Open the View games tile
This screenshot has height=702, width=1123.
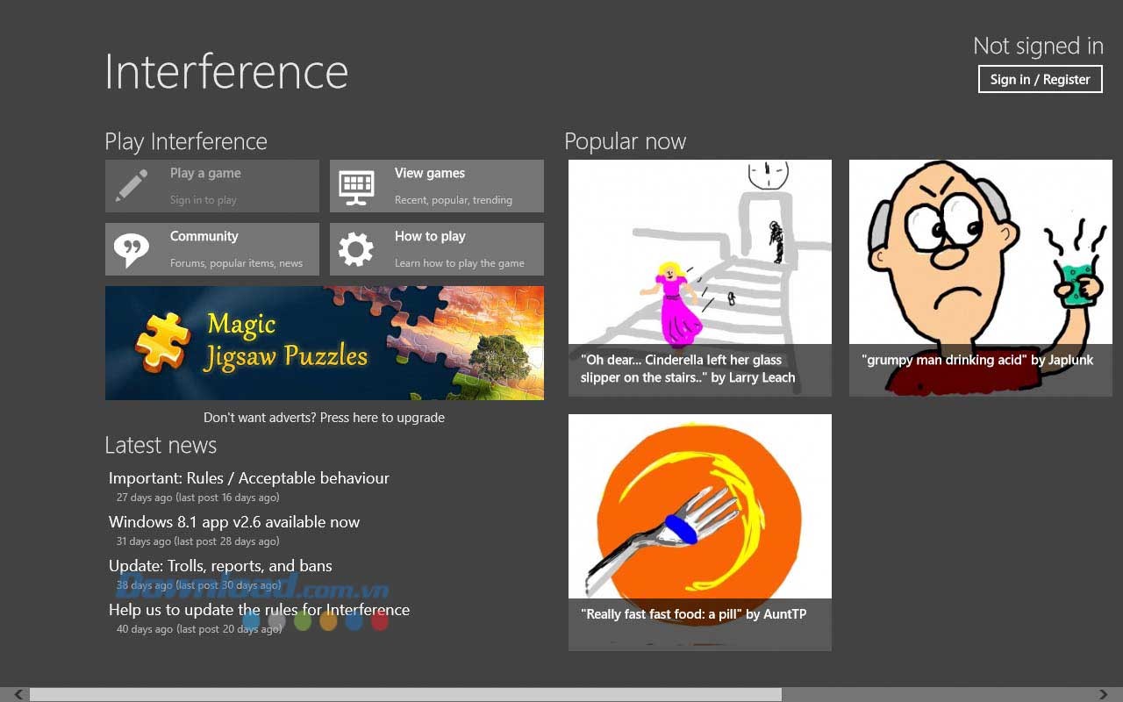coord(437,186)
